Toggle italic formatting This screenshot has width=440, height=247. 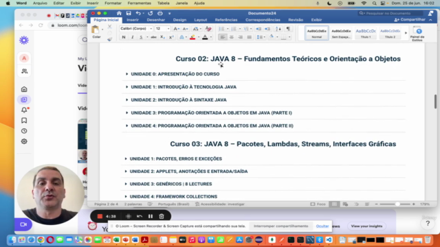coord(133,37)
